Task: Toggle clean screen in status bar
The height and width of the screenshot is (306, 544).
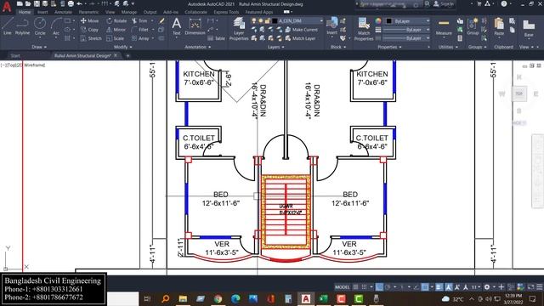Action: point(530,287)
